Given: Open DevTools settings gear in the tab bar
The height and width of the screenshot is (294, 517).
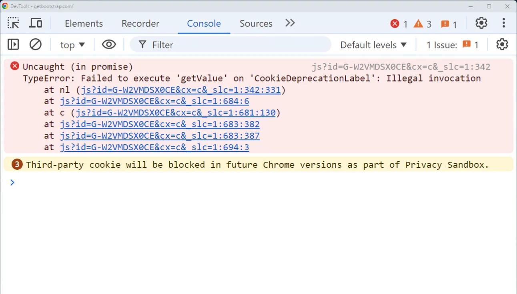Looking at the screenshot, I should coord(481,23).
